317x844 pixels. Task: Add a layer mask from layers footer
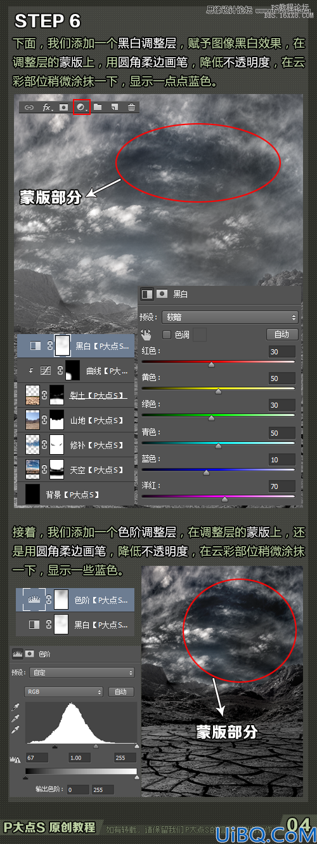(63, 107)
